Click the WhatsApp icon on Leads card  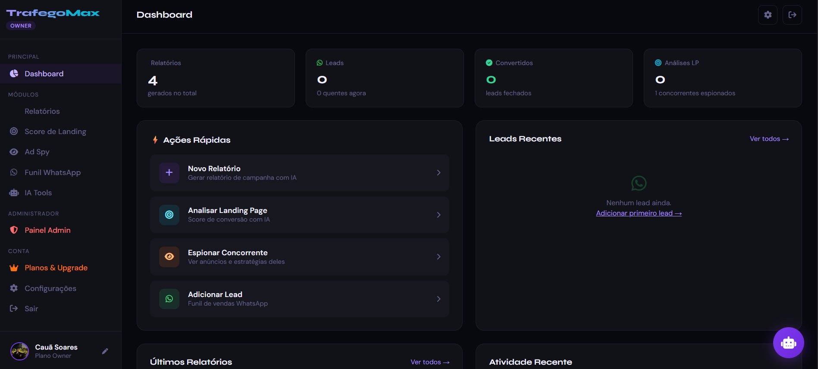pos(320,63)
